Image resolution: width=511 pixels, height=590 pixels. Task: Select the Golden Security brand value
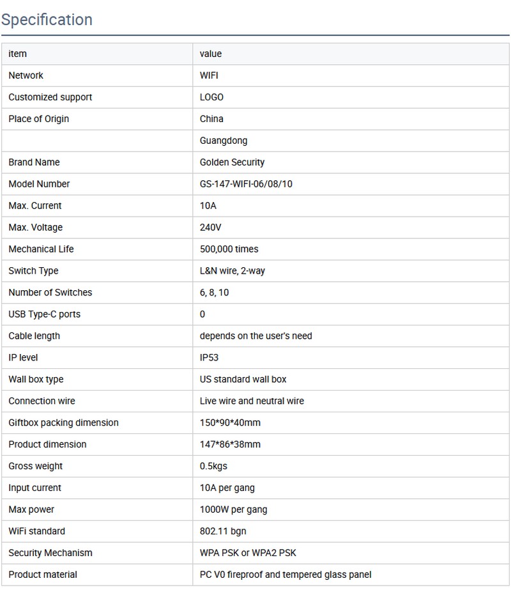[x=232, y=162]
